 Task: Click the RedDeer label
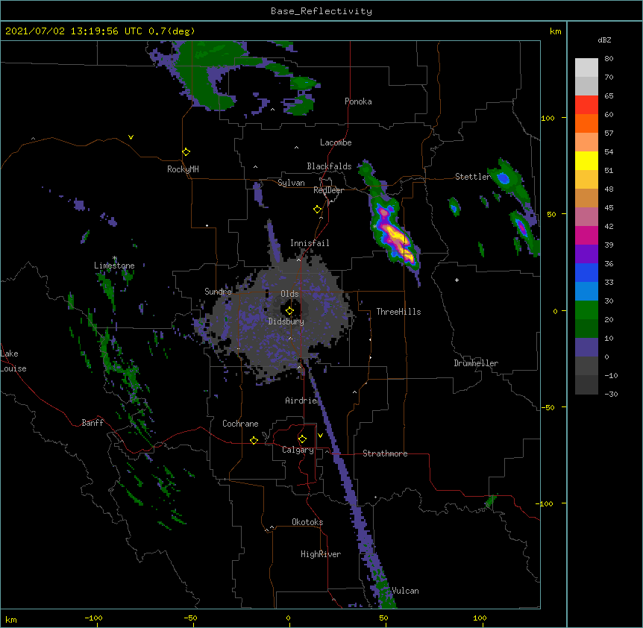coord(328,190)
